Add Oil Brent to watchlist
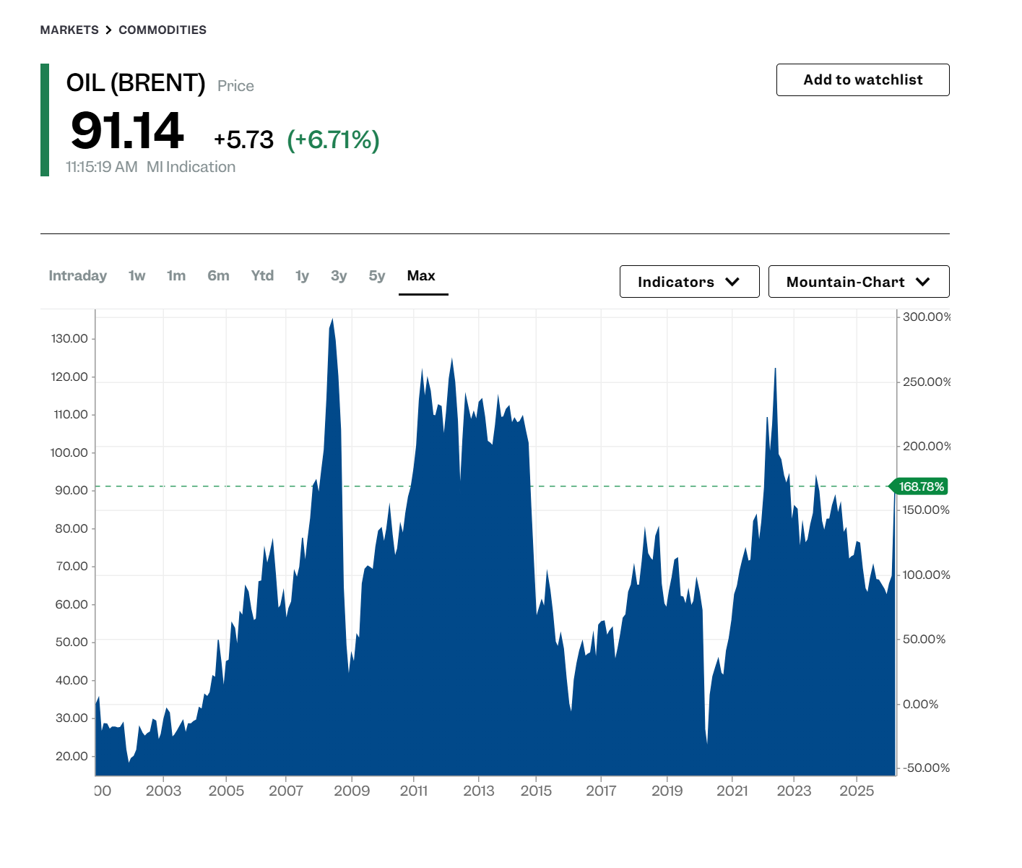 click(862, 80)
